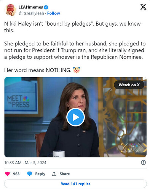
Task: Like the tweet with the heart icon
Action: [8, 174]
